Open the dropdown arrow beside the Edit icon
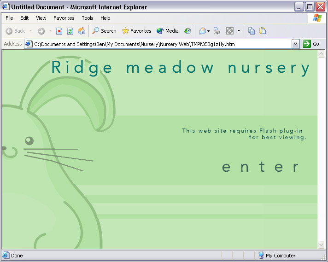 coord(239,31)
